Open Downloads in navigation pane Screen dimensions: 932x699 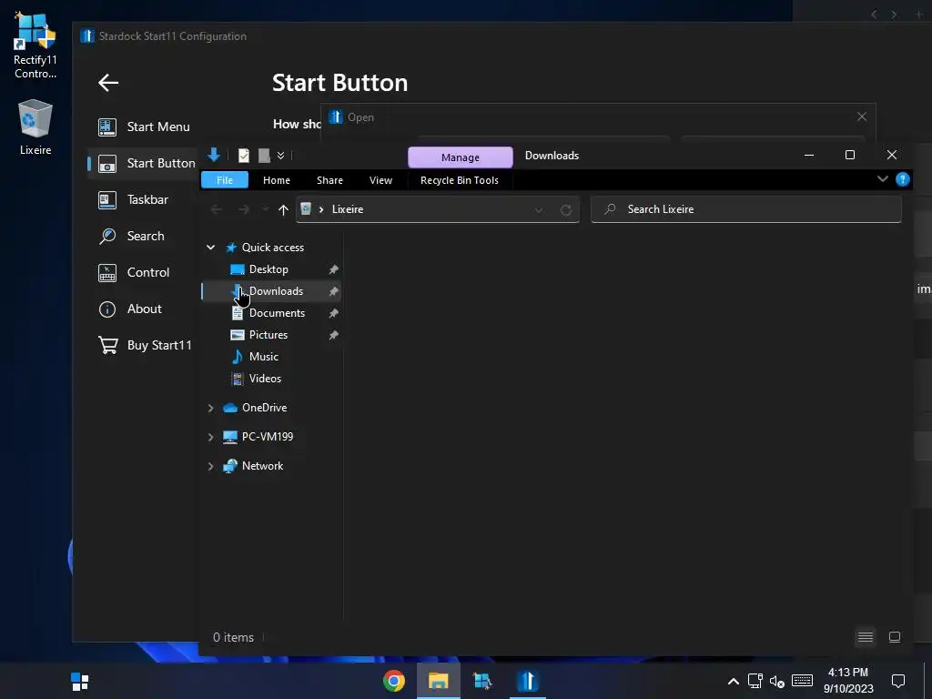(276, 291)
